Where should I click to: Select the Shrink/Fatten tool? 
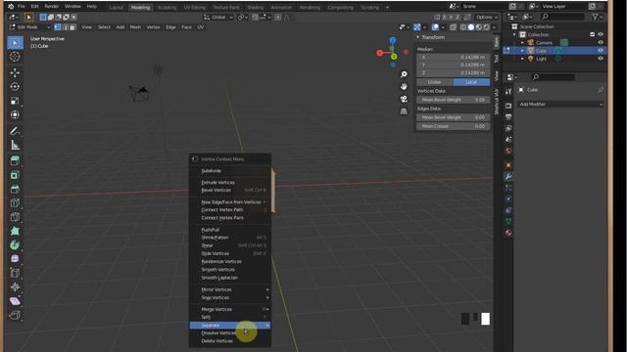click(16, 286)
